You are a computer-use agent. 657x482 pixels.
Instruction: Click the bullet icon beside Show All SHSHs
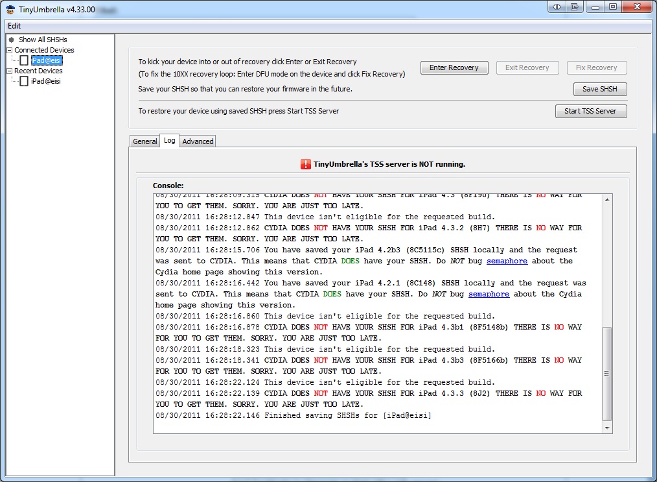coord(11,40)
